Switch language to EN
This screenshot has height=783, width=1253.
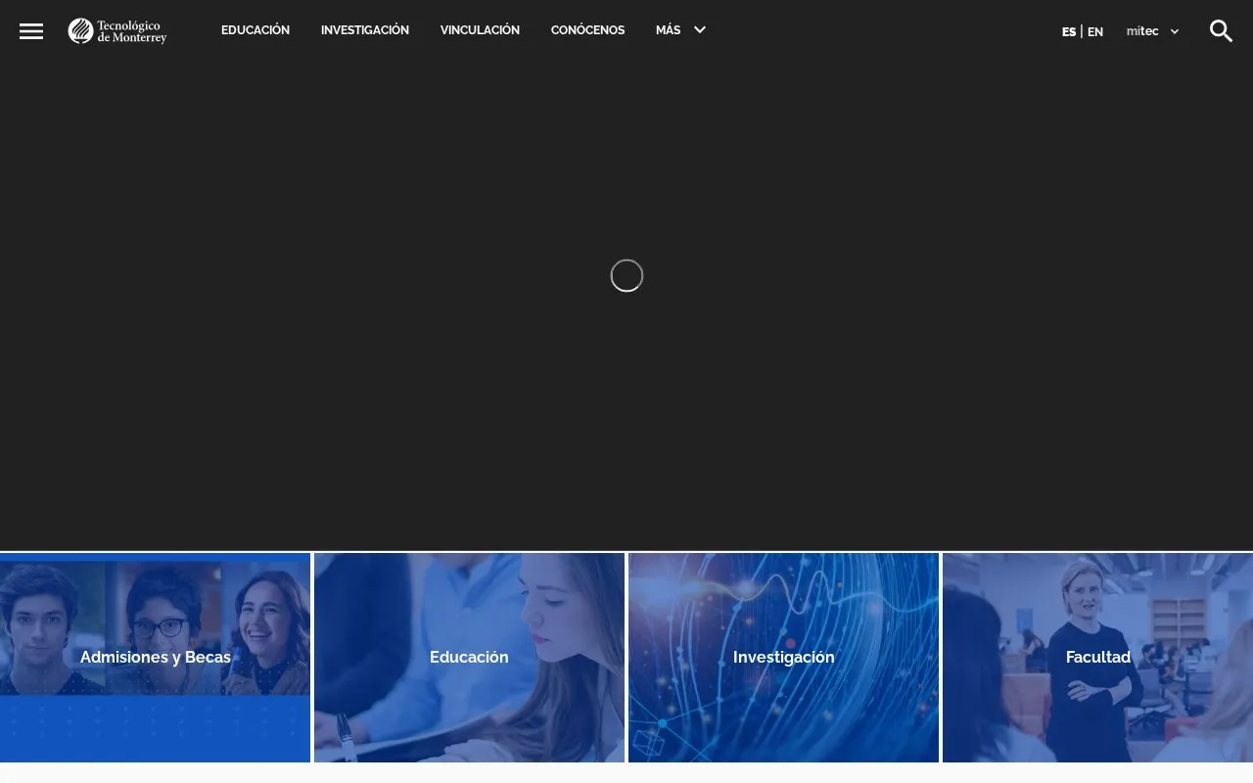pyautogui.click(x=1095, y=31)
